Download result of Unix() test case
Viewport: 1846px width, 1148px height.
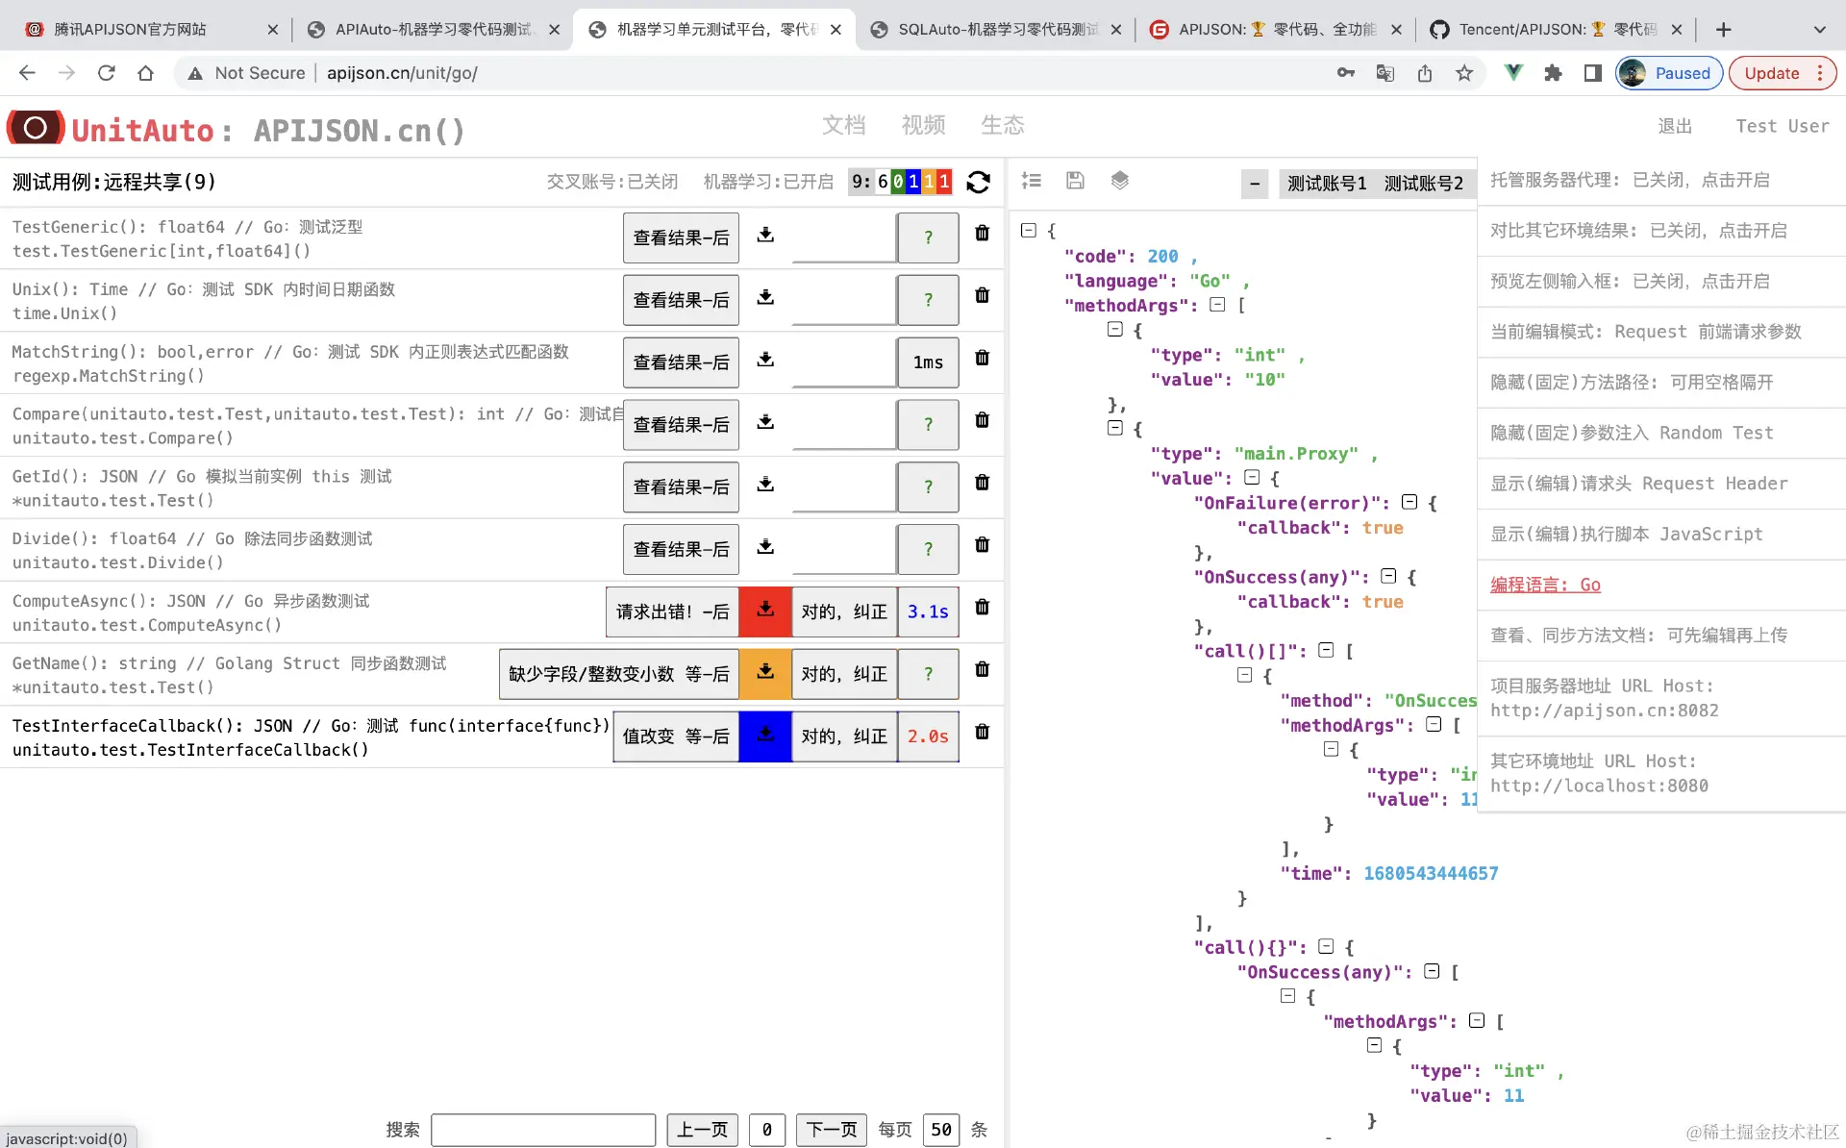(765, 297)
